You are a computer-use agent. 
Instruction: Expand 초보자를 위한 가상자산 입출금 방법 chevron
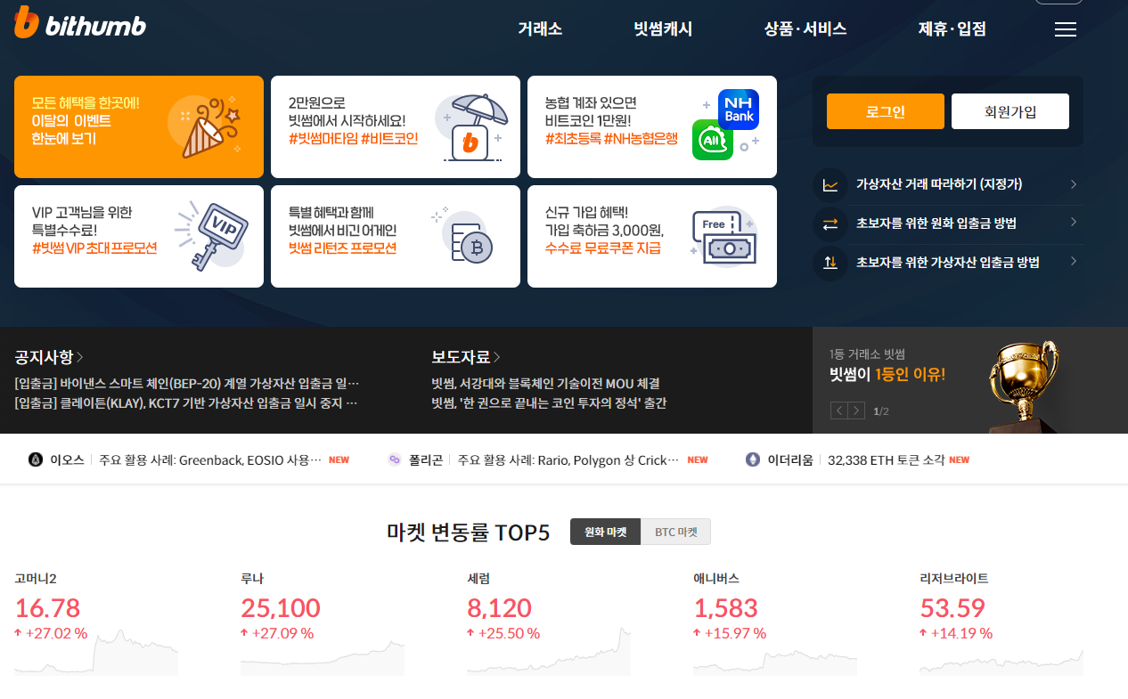coord(1074,262)
